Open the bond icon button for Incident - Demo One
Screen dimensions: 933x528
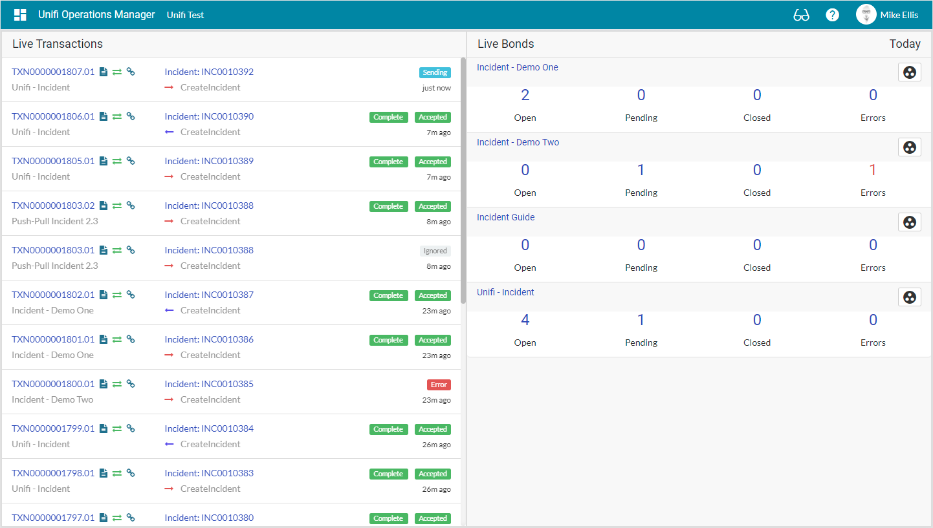click(x=909, y=72)
